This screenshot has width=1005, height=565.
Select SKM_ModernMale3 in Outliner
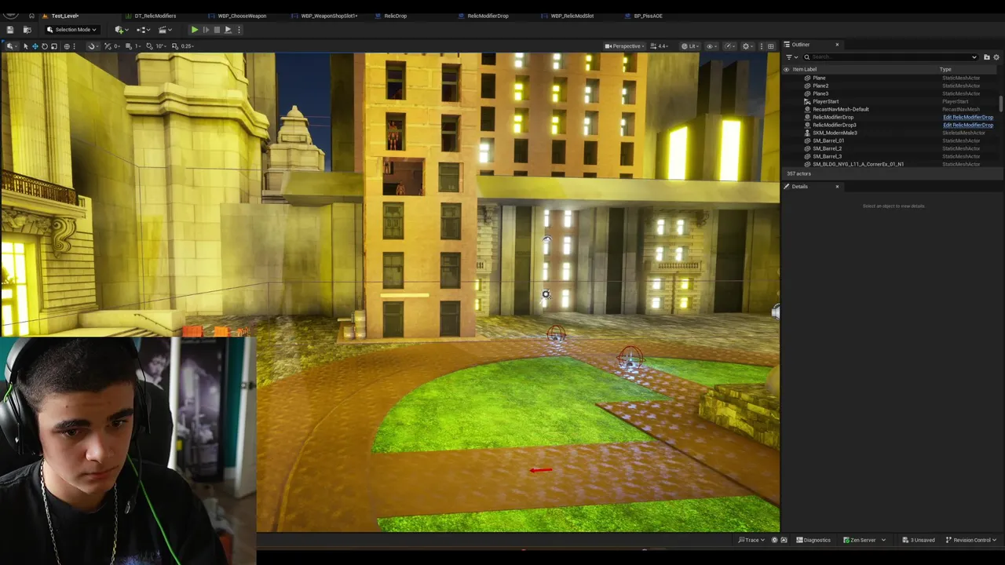[835, 133]
